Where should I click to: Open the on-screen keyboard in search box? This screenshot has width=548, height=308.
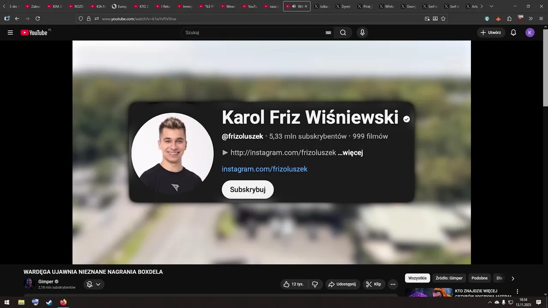pyautogui.click(x=328, y=33)
